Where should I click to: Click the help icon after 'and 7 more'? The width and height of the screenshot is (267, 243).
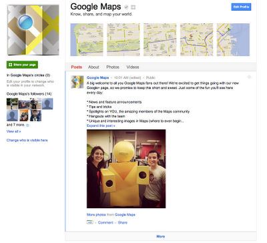point(27,126)
